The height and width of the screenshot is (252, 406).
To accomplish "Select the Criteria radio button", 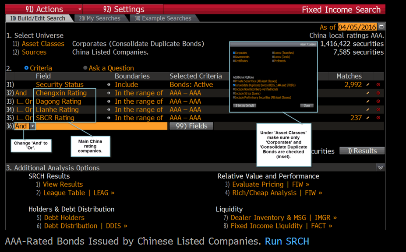I will coord(26,68).
